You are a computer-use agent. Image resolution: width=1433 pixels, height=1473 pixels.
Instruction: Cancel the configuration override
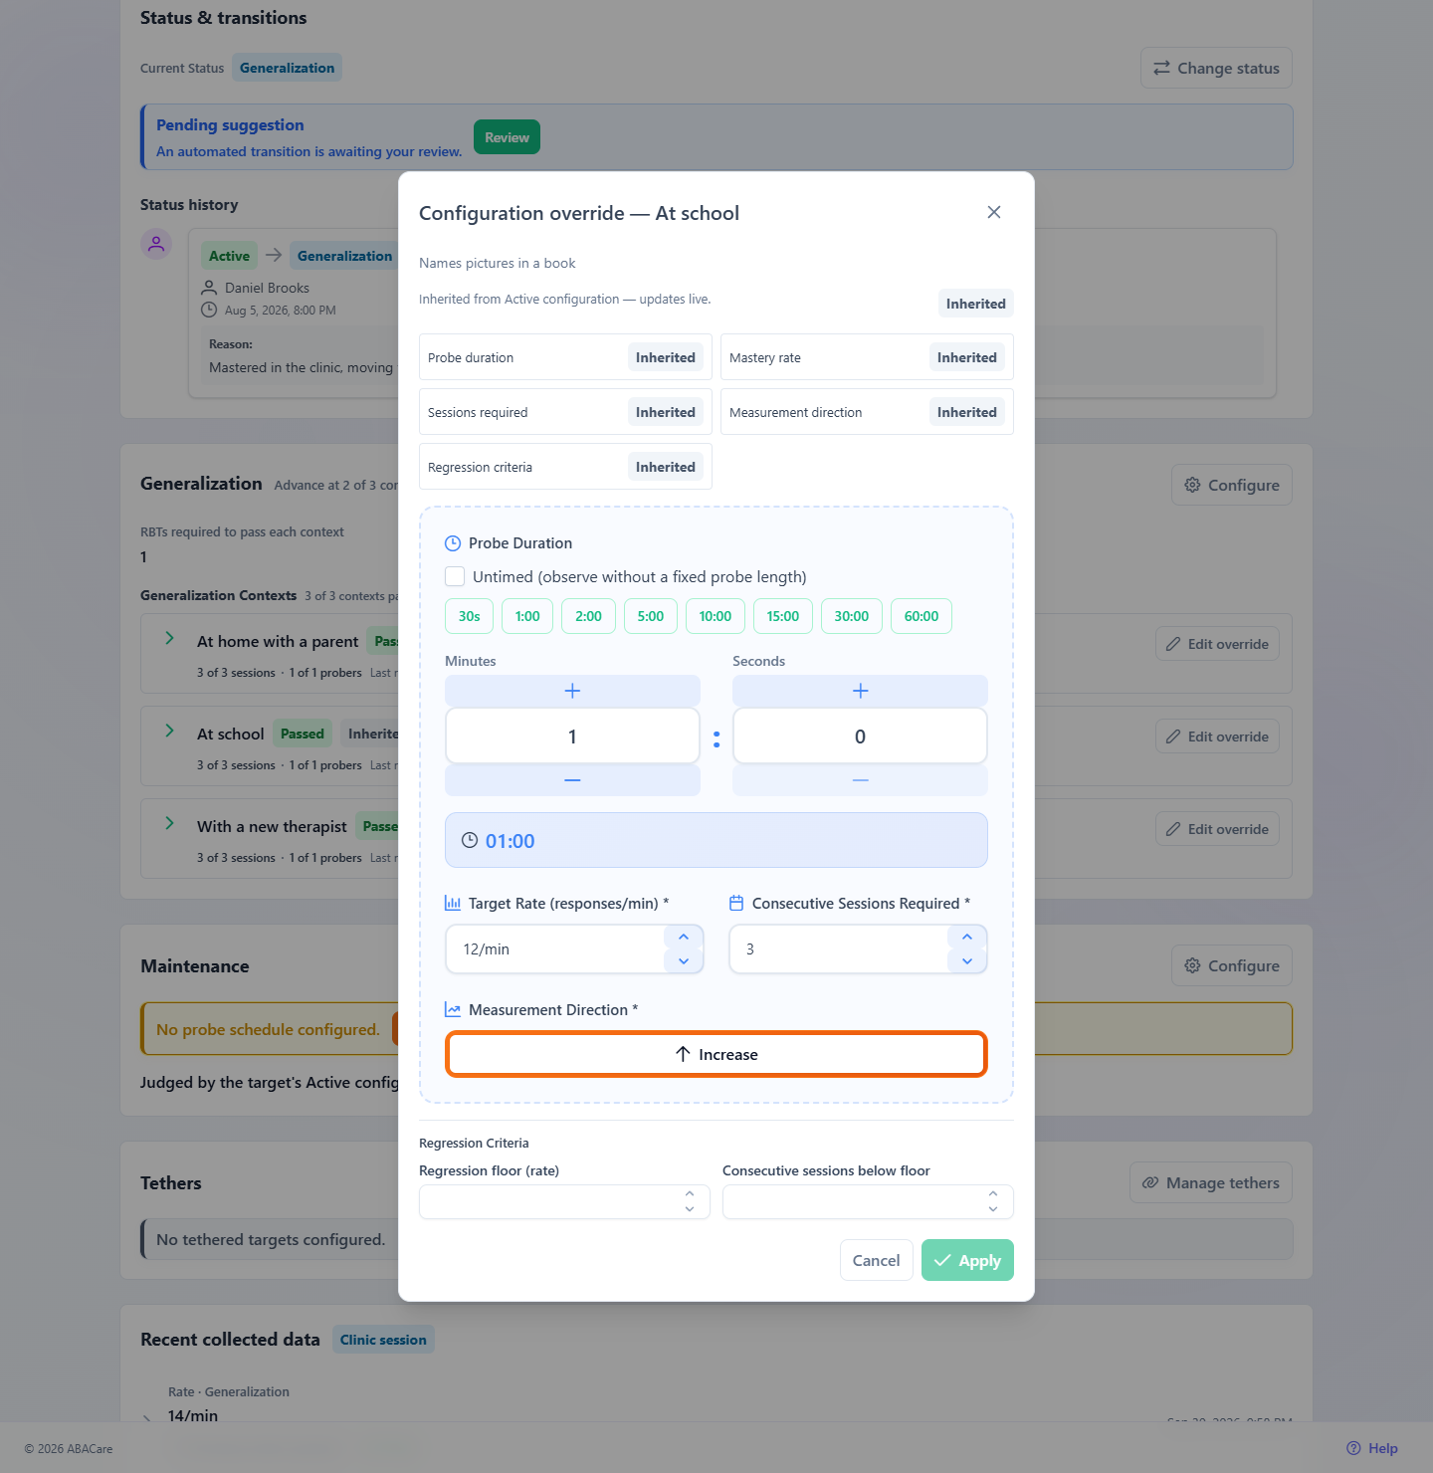tap(876, 1260)
